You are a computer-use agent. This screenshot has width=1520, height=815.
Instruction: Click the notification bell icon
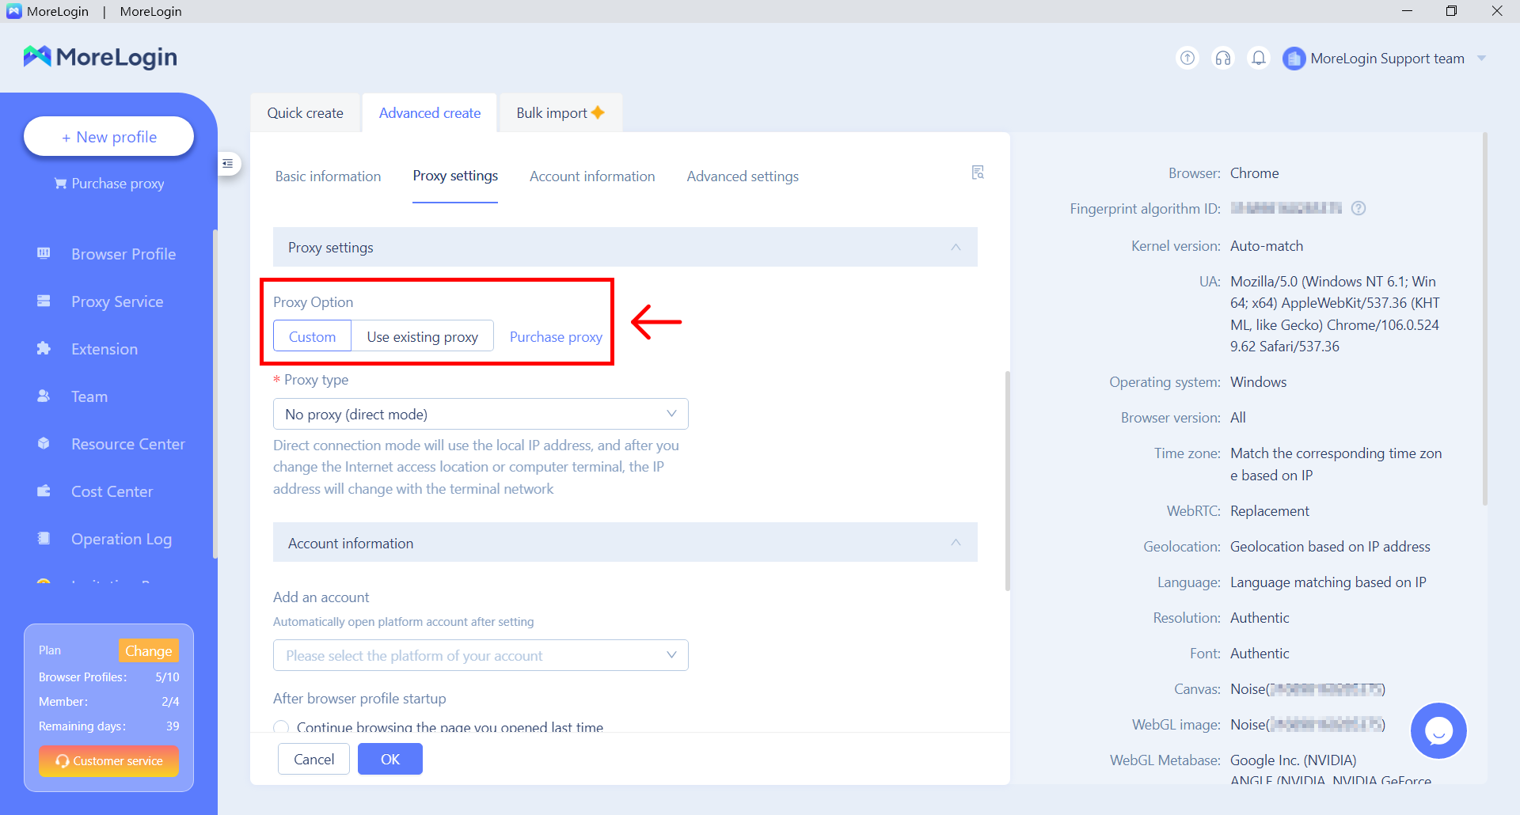pos(1259,58)
